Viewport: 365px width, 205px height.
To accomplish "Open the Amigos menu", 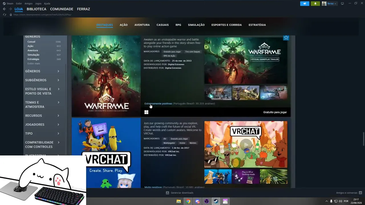I will click(29, 3).
